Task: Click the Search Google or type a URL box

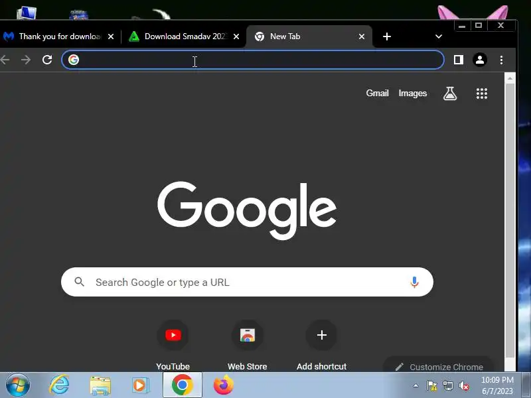Action: point(247,282)
